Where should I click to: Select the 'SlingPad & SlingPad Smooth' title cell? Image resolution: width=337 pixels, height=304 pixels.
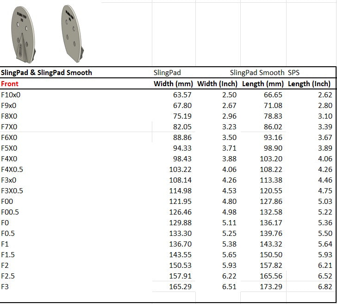coord(46,73)
